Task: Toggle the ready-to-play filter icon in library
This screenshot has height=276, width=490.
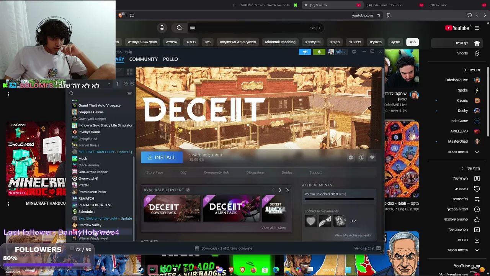Action: (x=132, y=84)
